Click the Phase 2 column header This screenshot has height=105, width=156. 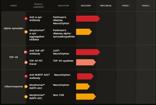pos(146,6)
